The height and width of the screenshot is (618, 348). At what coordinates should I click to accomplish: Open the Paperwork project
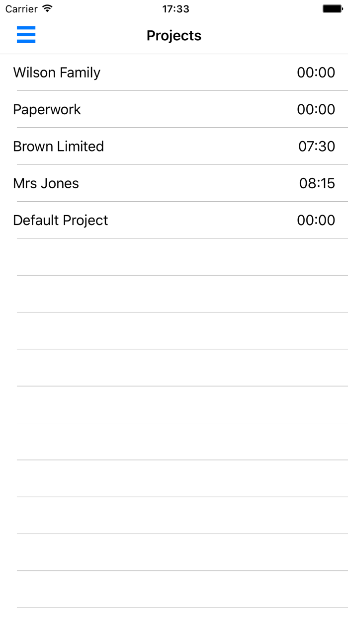174,109
